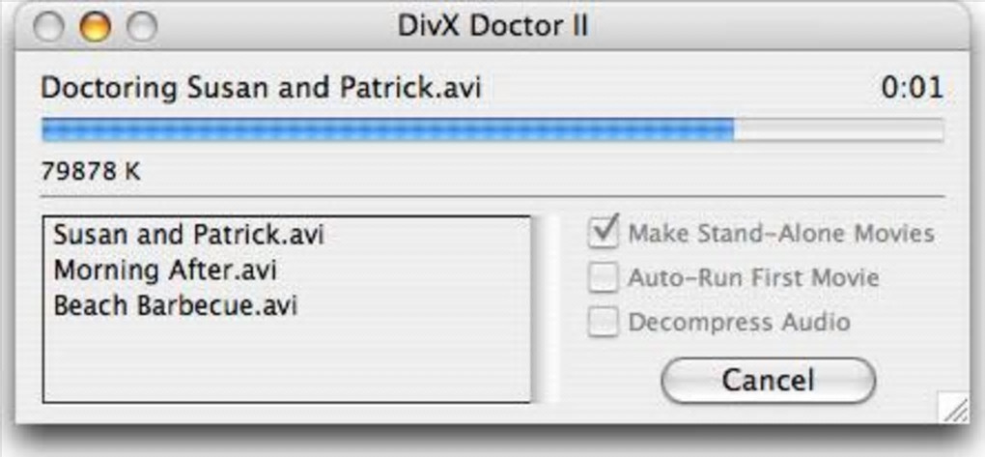Screen dimensions: 985x457
Task: Click the window resize grip corner
Action: pyautogui.click(x=954, y=409)
